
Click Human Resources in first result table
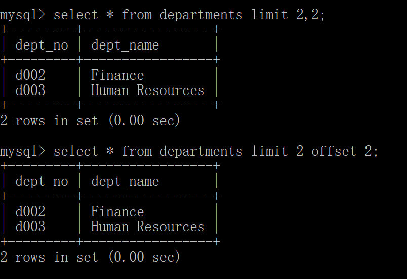click(x=148, y=90)
